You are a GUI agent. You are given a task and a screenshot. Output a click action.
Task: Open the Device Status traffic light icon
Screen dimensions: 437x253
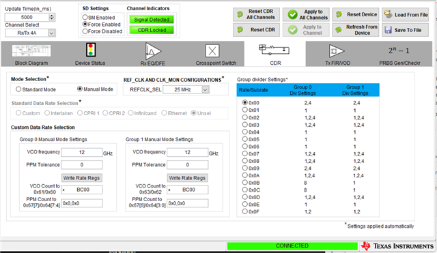91,50
